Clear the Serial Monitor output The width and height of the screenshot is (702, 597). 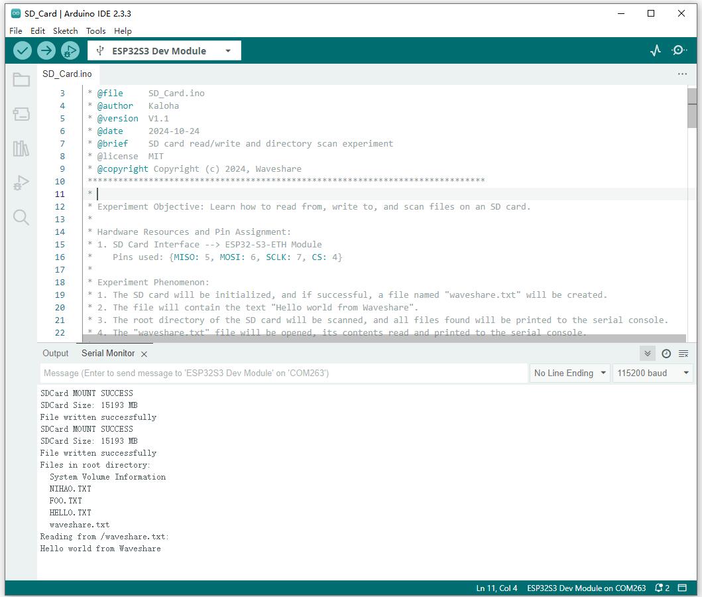point(683,354)
